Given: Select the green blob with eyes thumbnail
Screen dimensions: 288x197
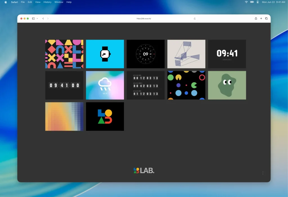Looking at the screenshot, I should point(227,85).
